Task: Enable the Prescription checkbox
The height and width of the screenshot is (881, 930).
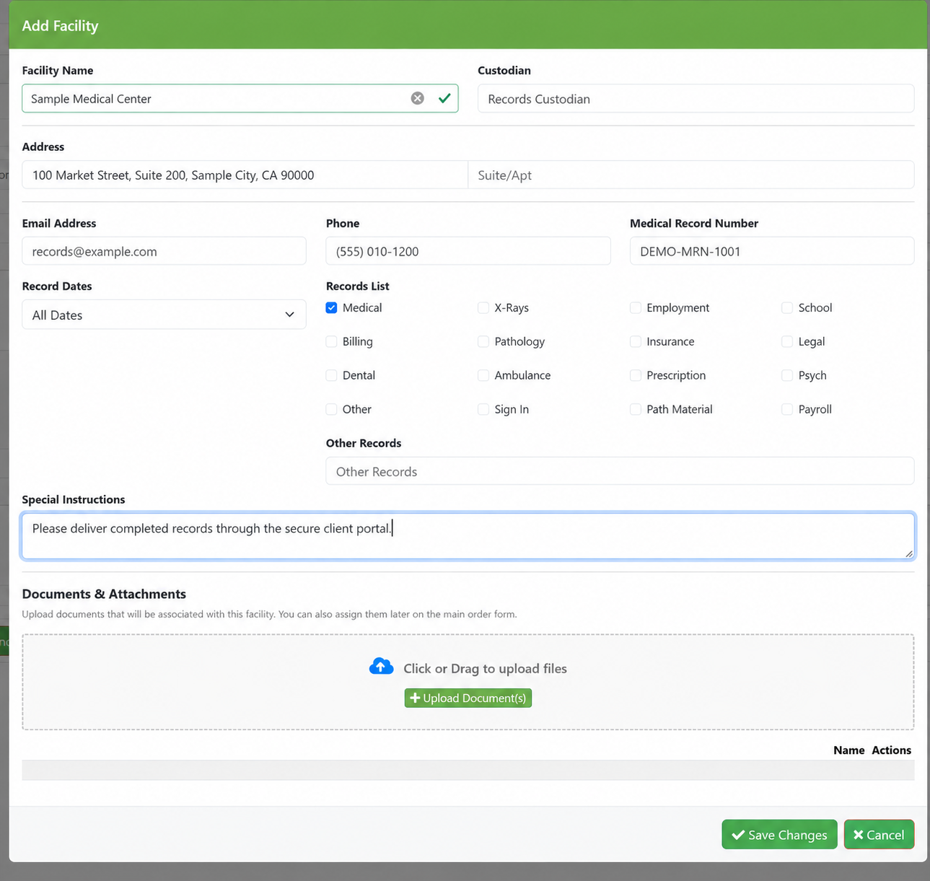Action: pyautogui.click(x=636, y=375)
